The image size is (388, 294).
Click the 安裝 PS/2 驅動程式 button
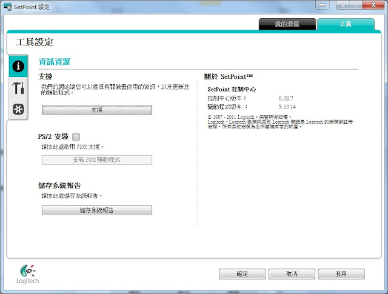tap(97, 160)
